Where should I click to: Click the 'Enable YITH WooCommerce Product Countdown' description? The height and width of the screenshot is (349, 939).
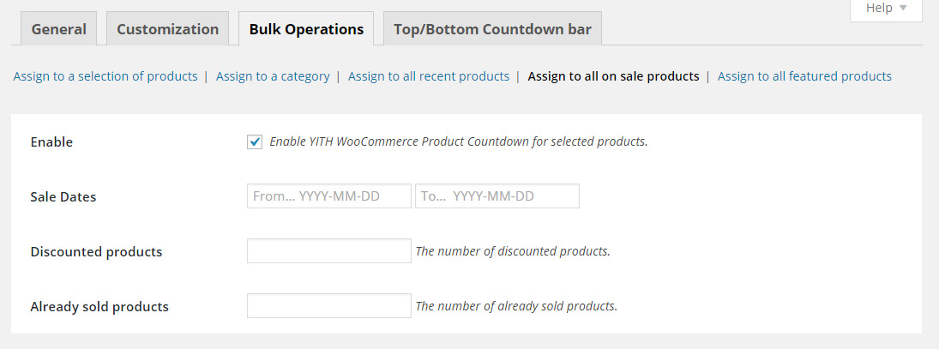[459, 141]
